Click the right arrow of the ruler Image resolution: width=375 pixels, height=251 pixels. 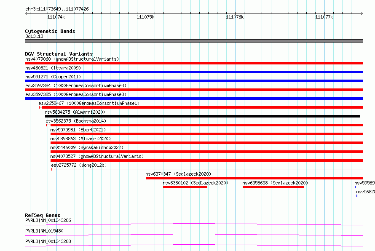click(362, 13)
